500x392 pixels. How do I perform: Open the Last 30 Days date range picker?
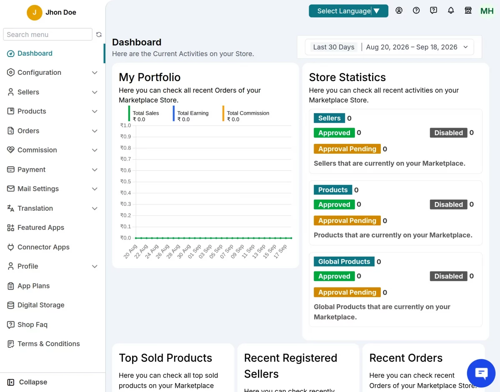tap(389, 47)
